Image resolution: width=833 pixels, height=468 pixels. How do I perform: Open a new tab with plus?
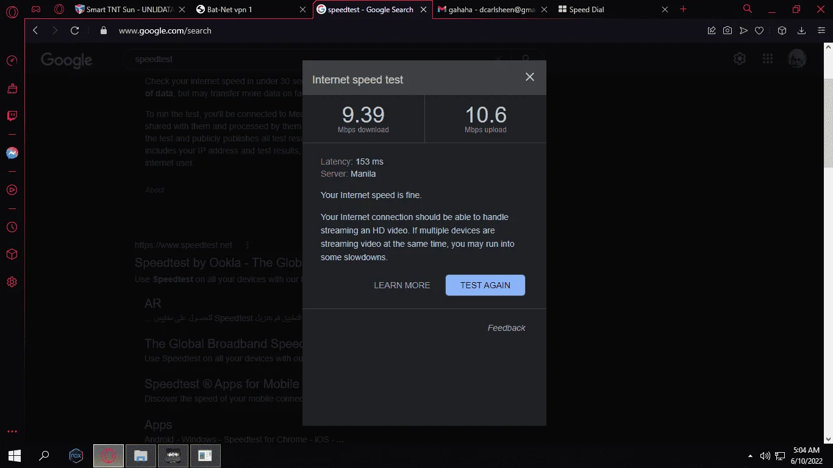tap(684, 9)
